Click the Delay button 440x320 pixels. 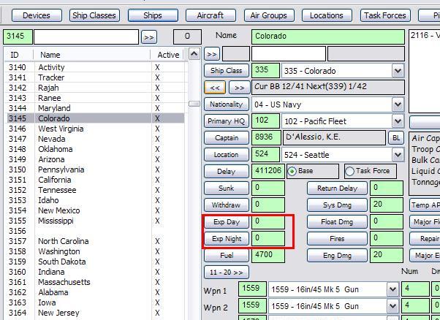pos(227,172)
